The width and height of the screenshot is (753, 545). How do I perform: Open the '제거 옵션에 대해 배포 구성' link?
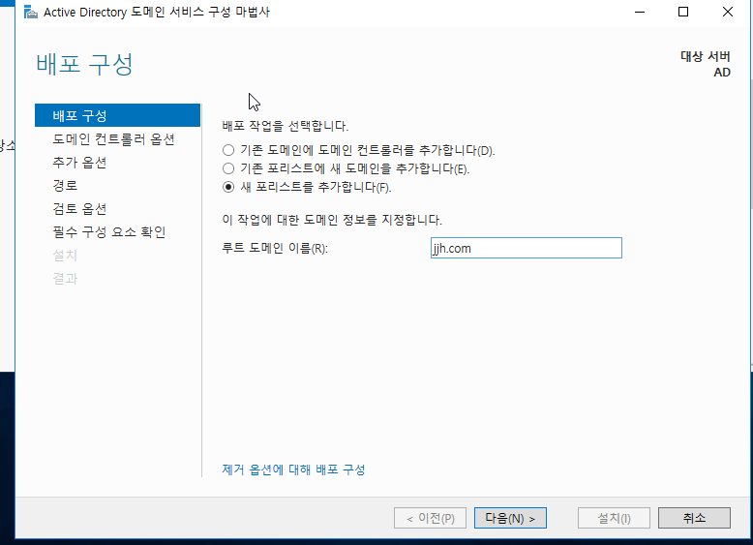coord(293,469)
